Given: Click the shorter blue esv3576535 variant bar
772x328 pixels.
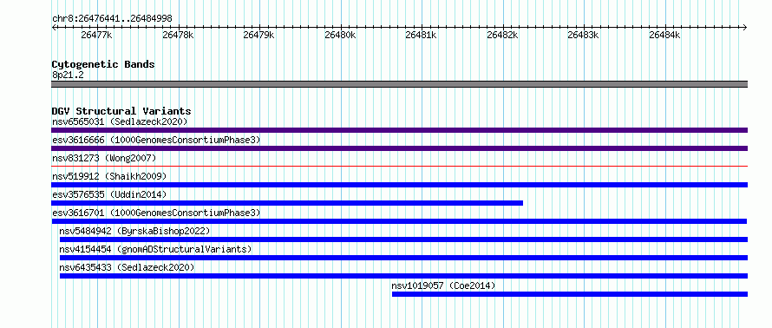Looking at the screenshot, I should tap(287, 203).
